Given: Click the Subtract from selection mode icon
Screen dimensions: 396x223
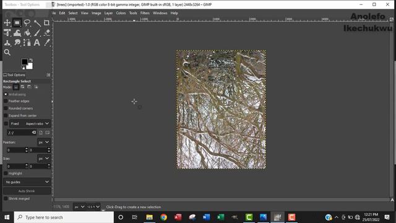Looking at the screenshot, I should (x=29, y=87).
